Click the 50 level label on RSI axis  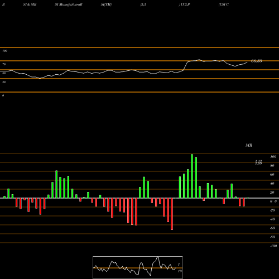(4, 73)
